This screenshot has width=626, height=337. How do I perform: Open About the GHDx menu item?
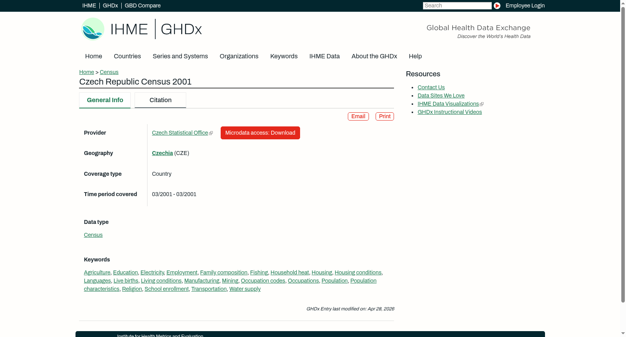[x=374, y=56]
